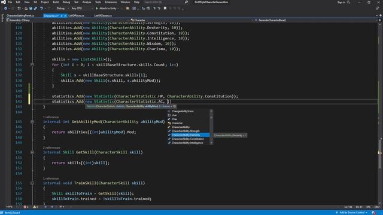Image resolution: width=383 pixels, height=215 pixels.
Task: Click the Navigate Backward toolbar icon
Action: [5, 8]
